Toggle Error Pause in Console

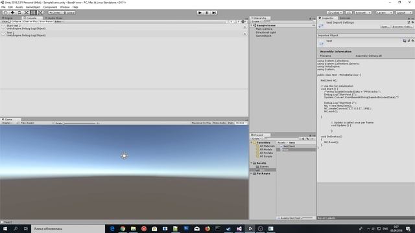point(46,21)
